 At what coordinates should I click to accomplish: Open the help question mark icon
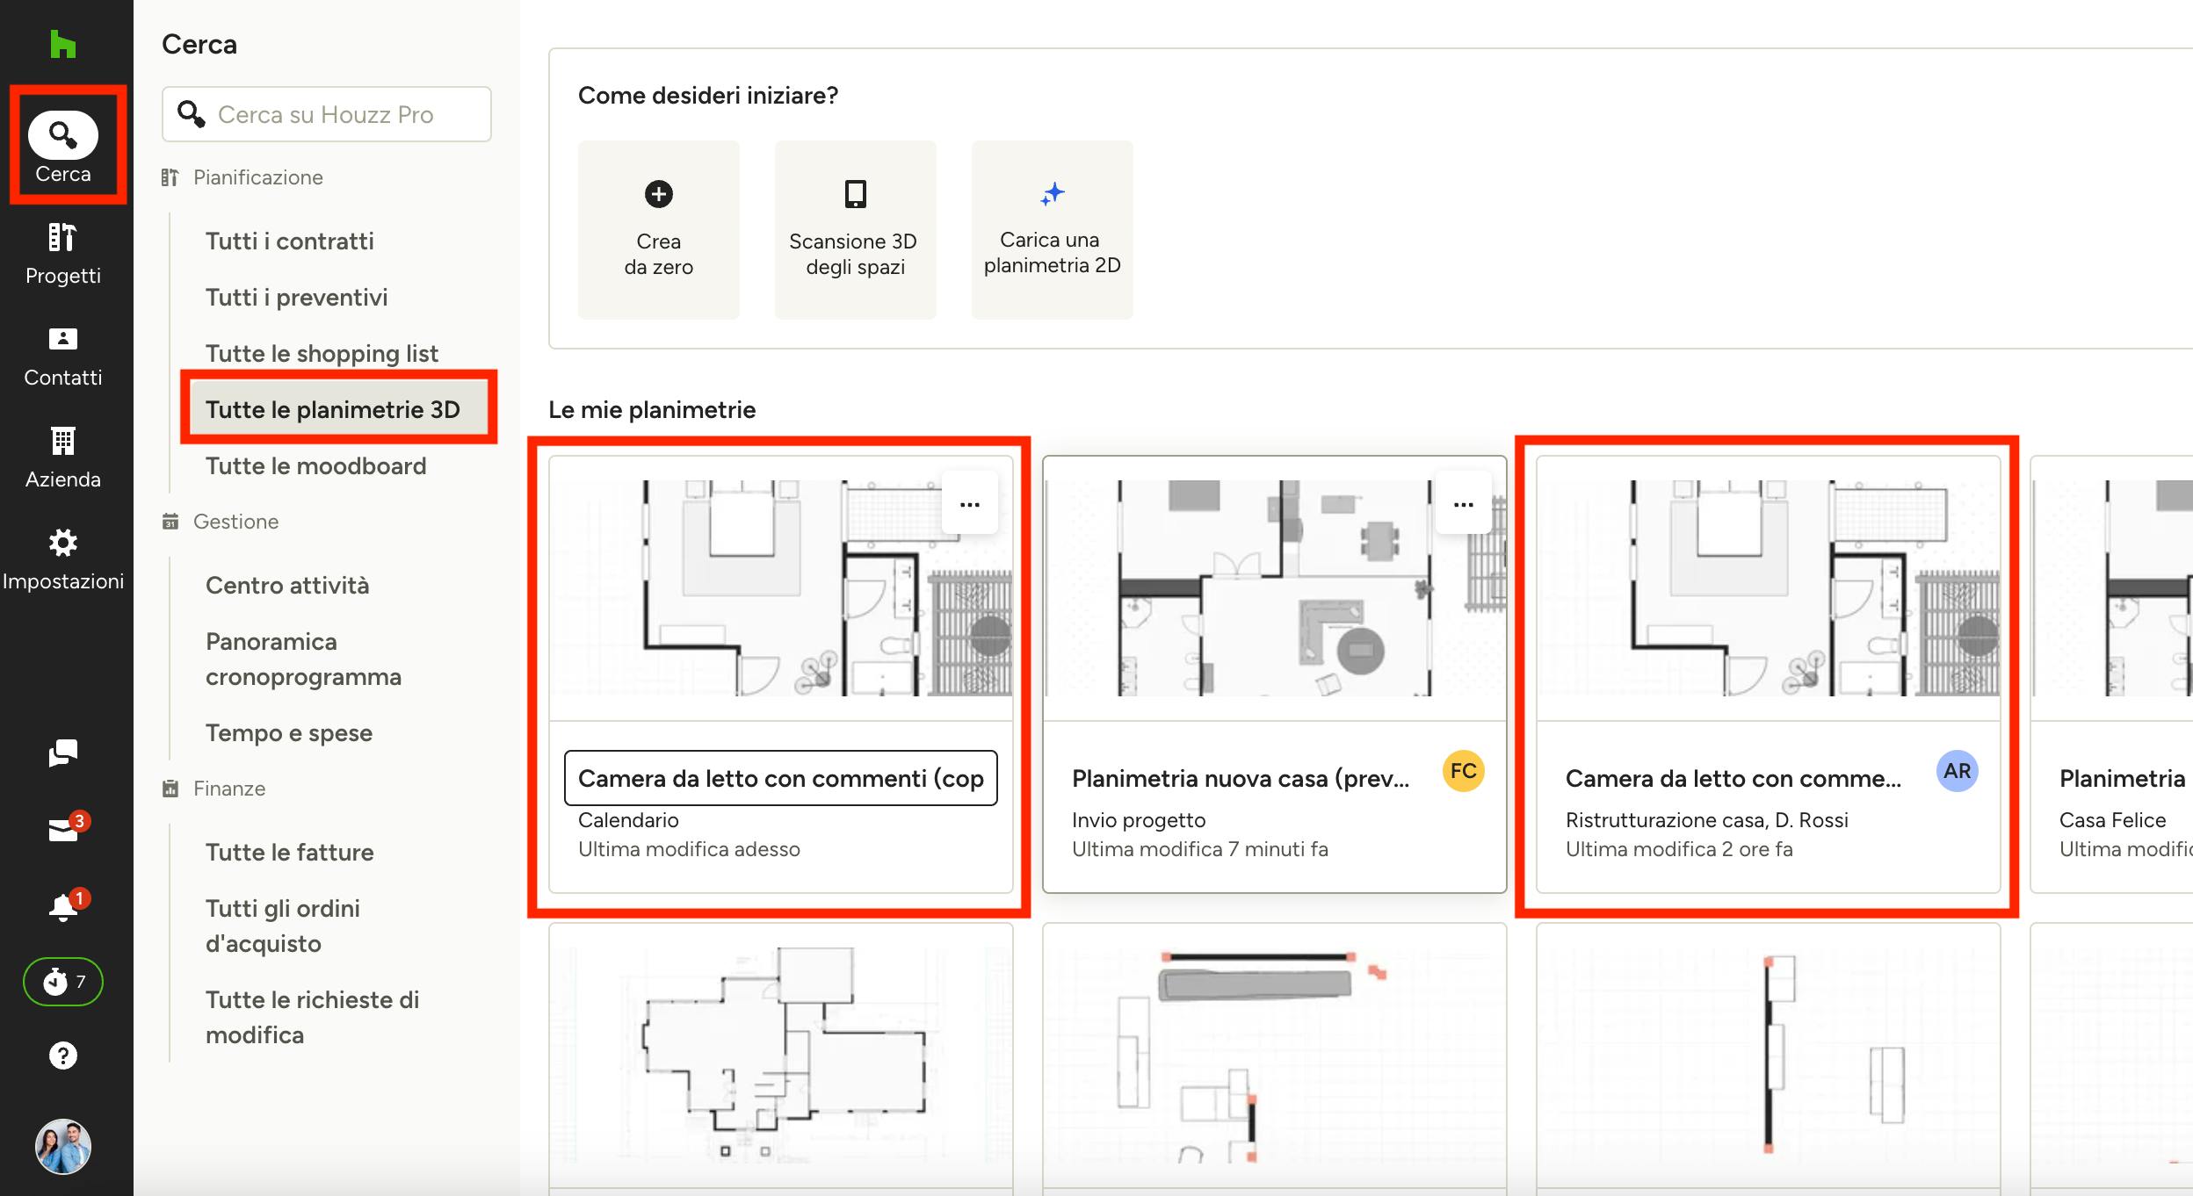tap(63, 1056)
